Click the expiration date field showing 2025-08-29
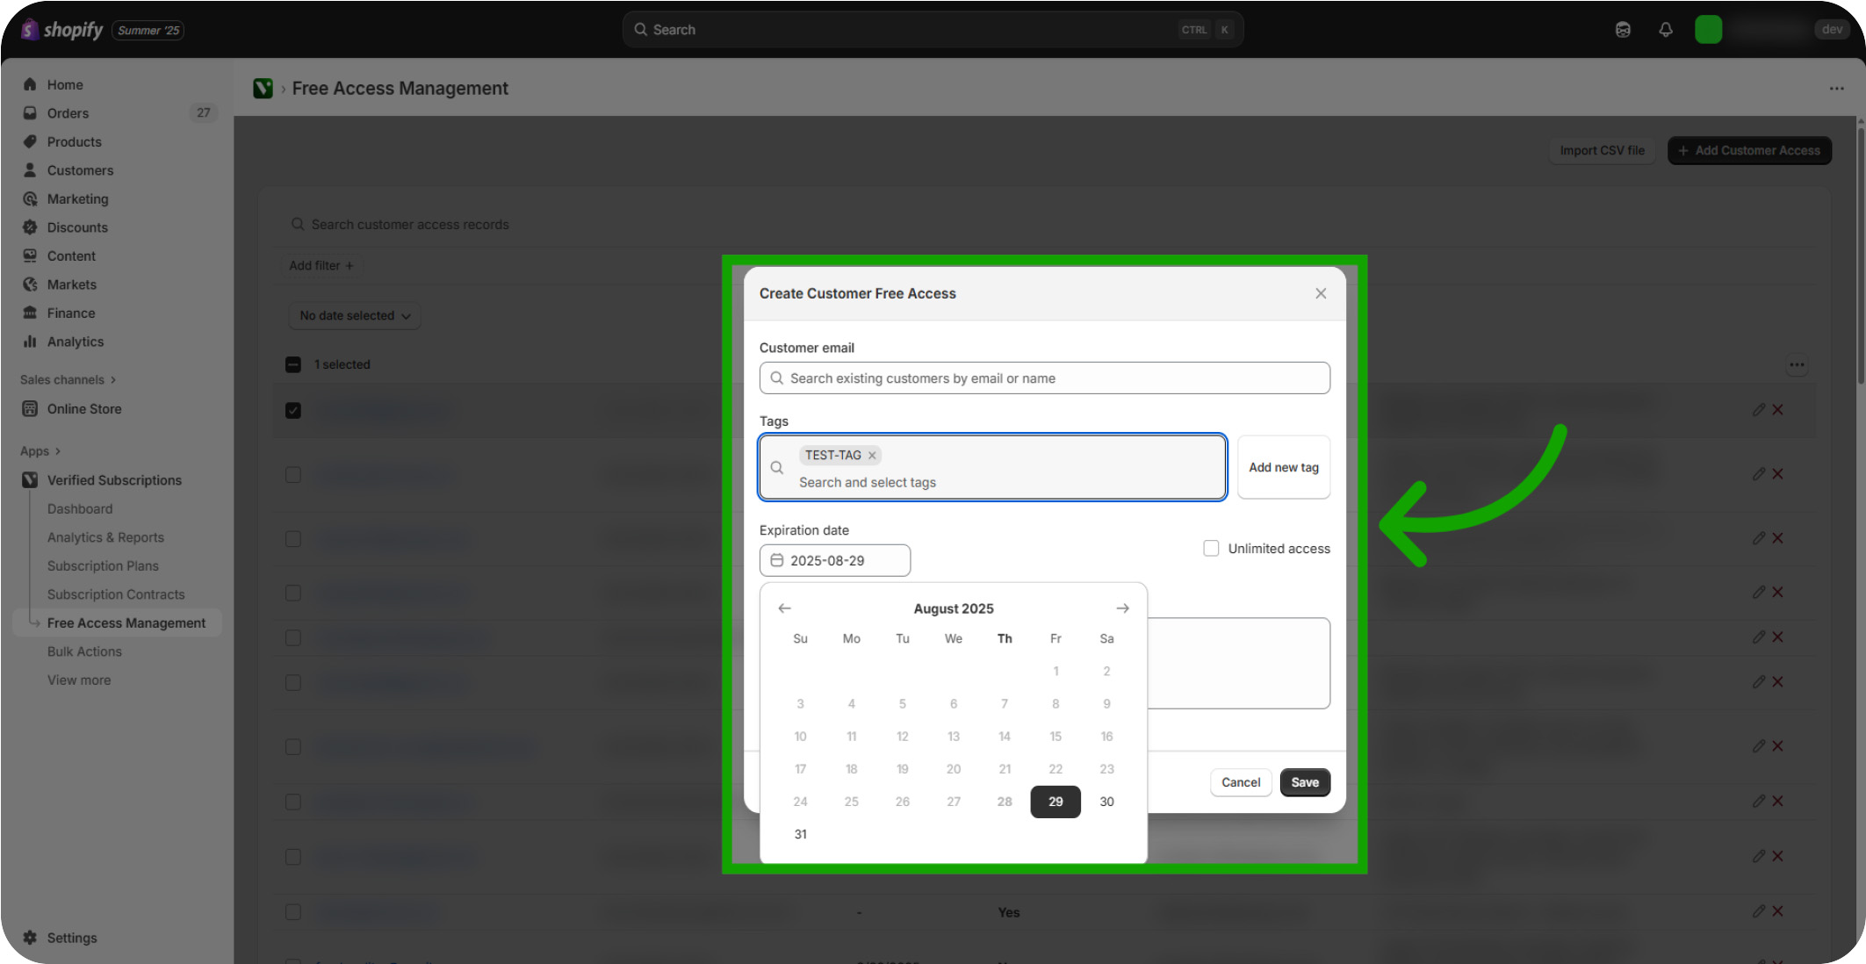Viewport: 1866px width, 964px height. [x=834, y=560]
